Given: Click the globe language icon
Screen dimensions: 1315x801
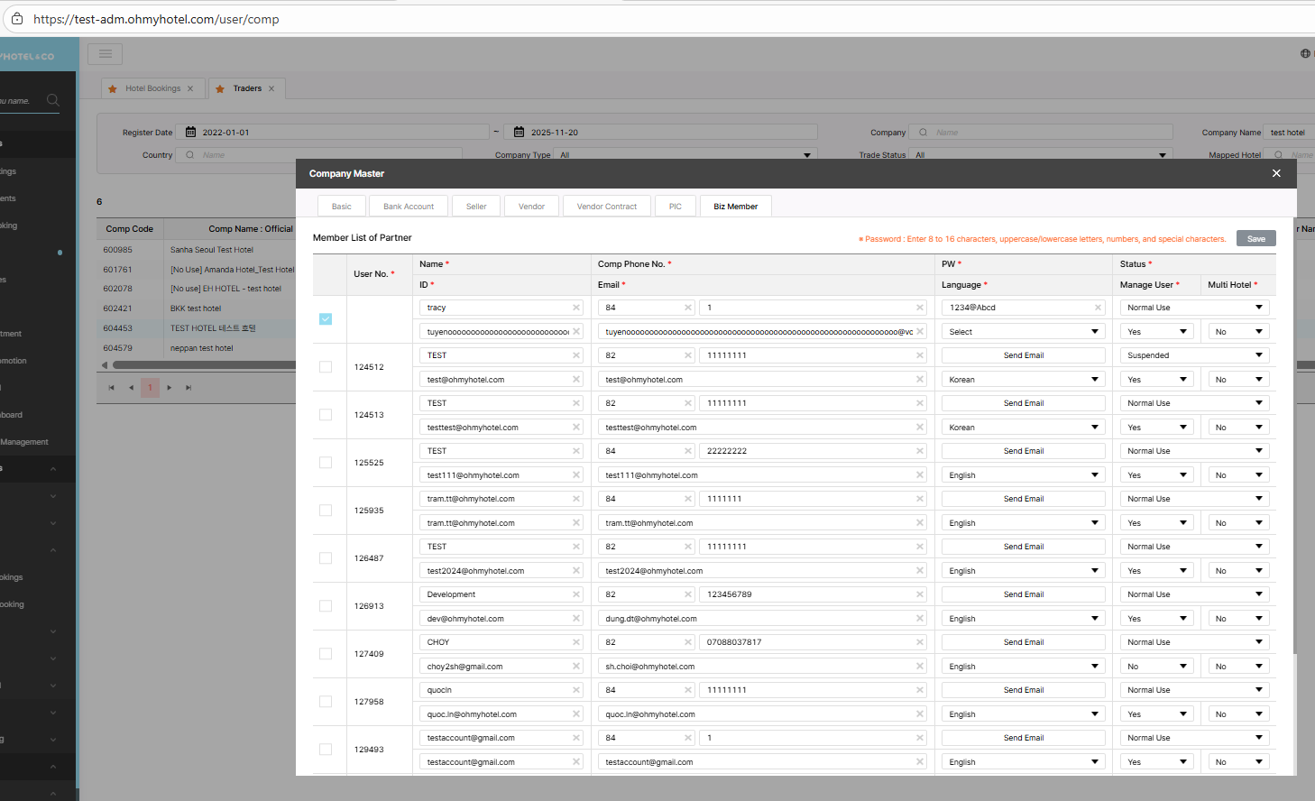Looking at the screenshot, I should tap(1304, 54).
